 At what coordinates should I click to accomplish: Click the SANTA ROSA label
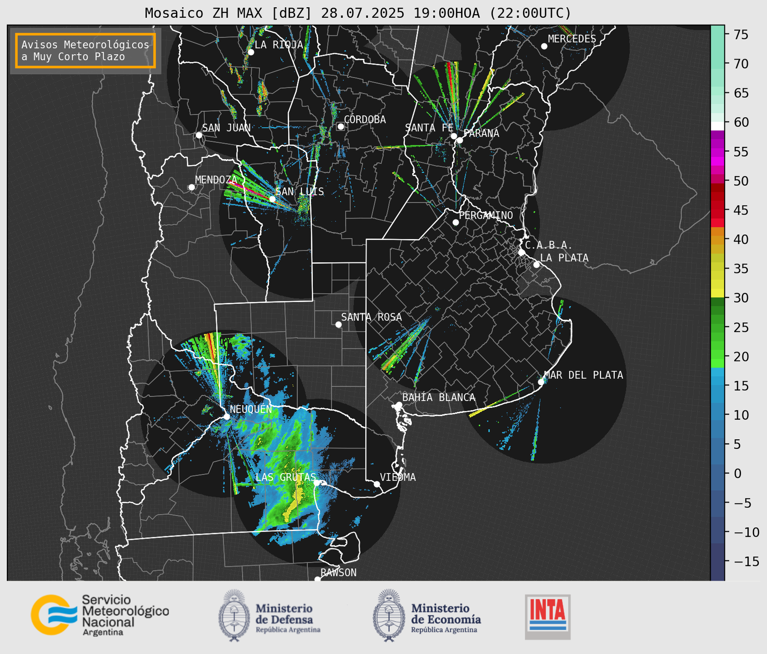pyautogui.click(x=371, y=317)
